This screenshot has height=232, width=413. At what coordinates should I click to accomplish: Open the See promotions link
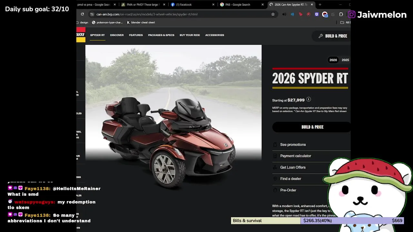pyautogui.click(x=293, y=145)
